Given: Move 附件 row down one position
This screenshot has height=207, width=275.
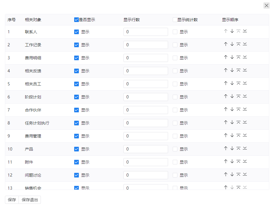Looking at the screenshot, I should tap(232, 161).
